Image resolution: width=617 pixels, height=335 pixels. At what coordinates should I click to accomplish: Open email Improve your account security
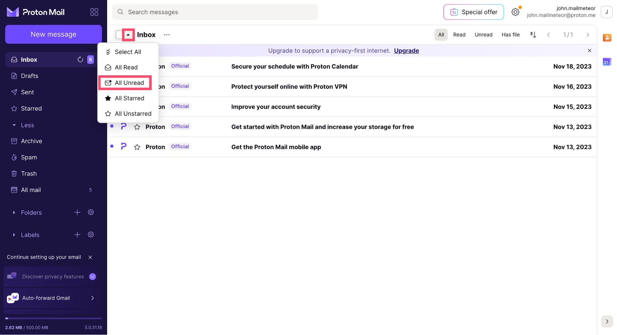click(x=352, y=107)
